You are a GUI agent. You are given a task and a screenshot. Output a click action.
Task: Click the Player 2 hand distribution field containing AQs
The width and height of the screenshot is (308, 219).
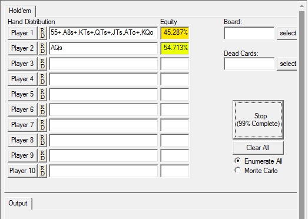[x=103, y=48]
